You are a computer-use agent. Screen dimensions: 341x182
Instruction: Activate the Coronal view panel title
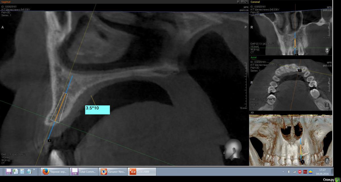coord(255,2)
